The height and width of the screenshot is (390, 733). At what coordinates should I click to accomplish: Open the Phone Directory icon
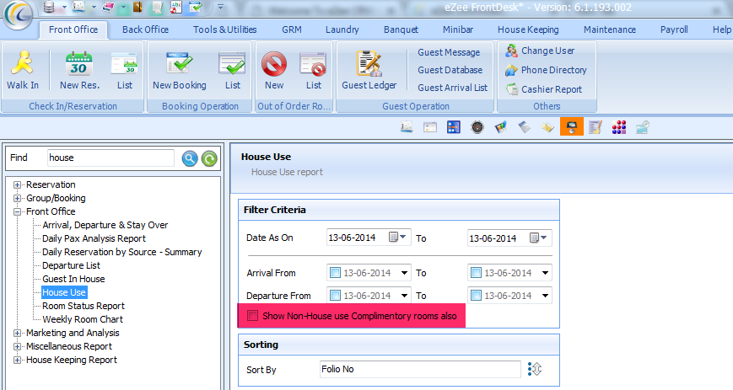coord(511,70)
